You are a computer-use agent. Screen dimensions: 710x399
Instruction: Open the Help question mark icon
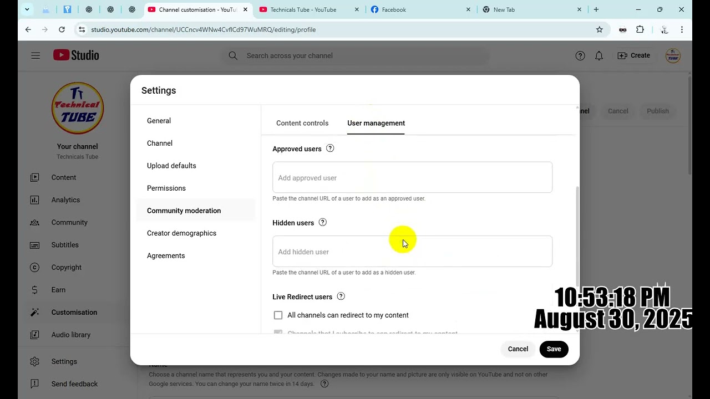580,55
